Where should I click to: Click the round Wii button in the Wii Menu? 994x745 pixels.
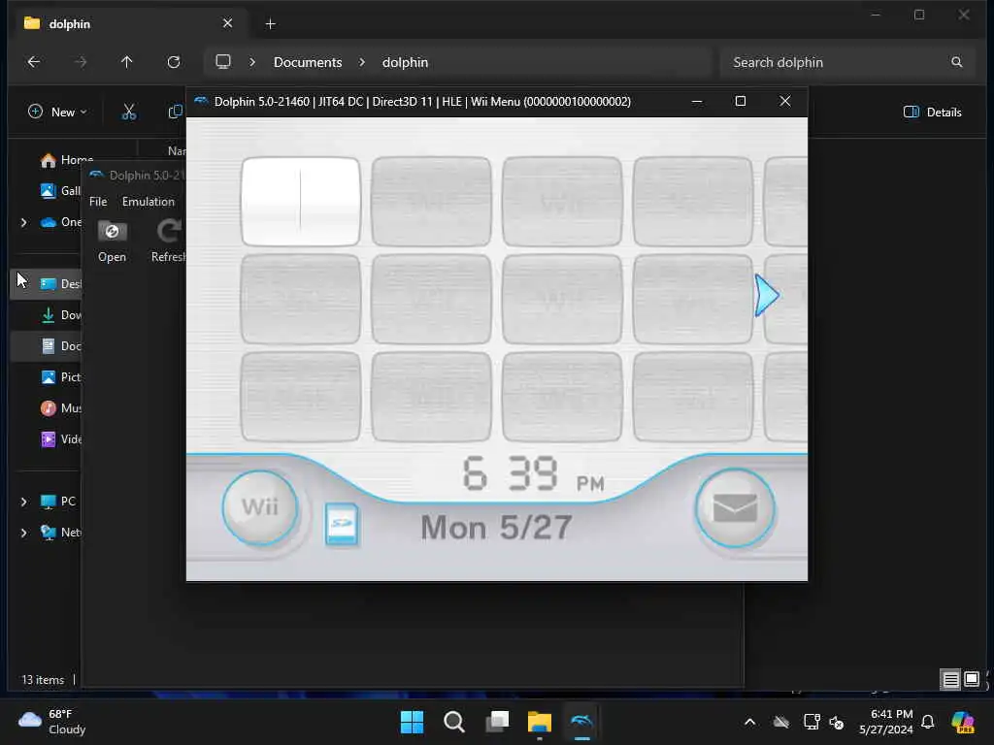coord(260,507)
